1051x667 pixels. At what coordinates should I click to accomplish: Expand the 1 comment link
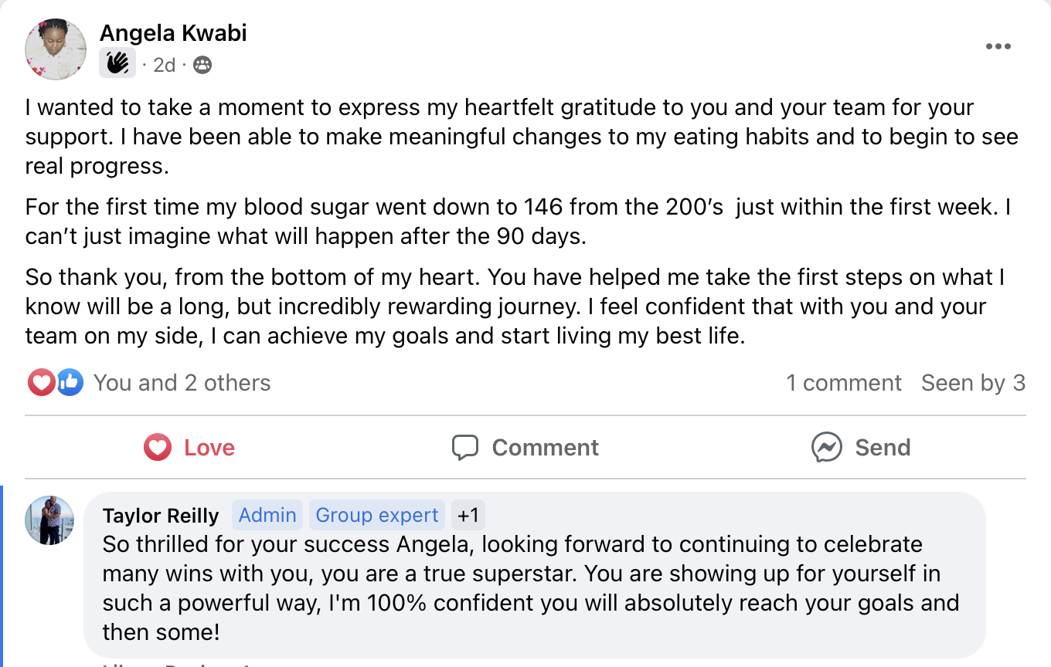844,383
